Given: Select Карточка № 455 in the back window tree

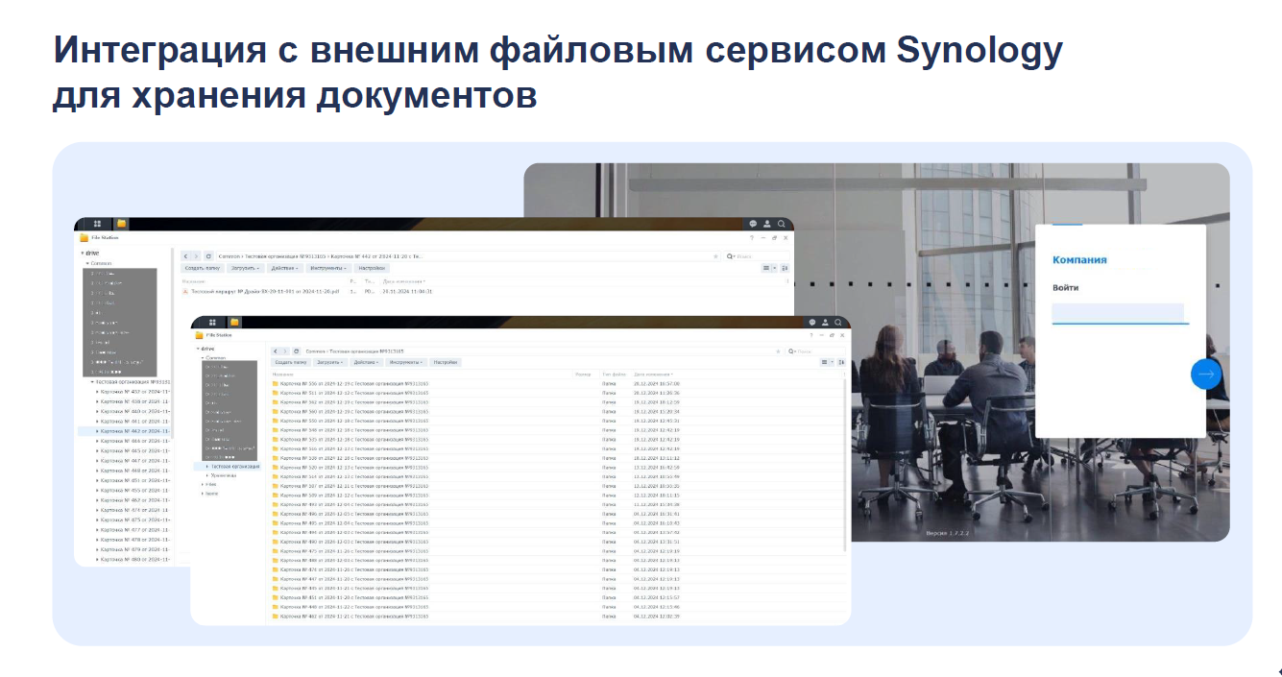Looking at the screenshot, I should click(x=136, y=491).
